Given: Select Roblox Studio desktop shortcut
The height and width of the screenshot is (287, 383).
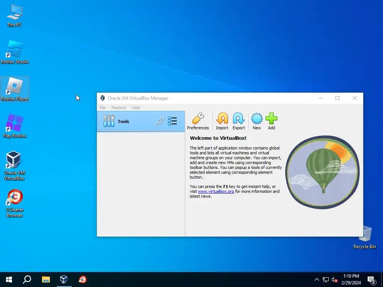Looking at the screenshot, I should click(x=15, y=52).
